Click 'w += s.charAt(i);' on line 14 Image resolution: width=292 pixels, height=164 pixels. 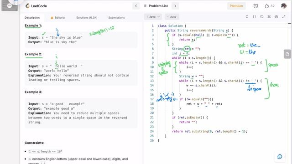click(x=202, y=85)
